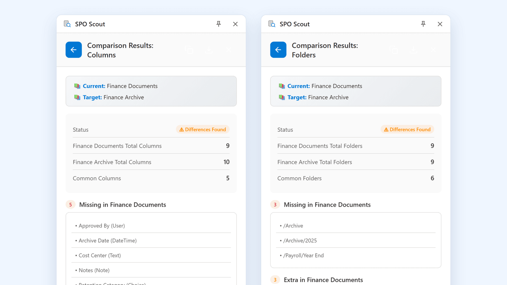
Task: Click the Differences Found badge in Columns panel
Action: point(203,129)
